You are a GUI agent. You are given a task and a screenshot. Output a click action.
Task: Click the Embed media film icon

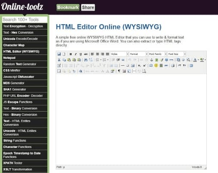(161, 66)
